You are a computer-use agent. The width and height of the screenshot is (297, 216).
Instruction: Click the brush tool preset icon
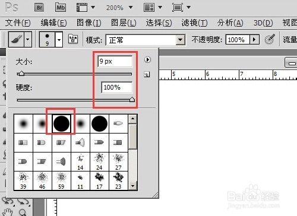pos(17,39)
